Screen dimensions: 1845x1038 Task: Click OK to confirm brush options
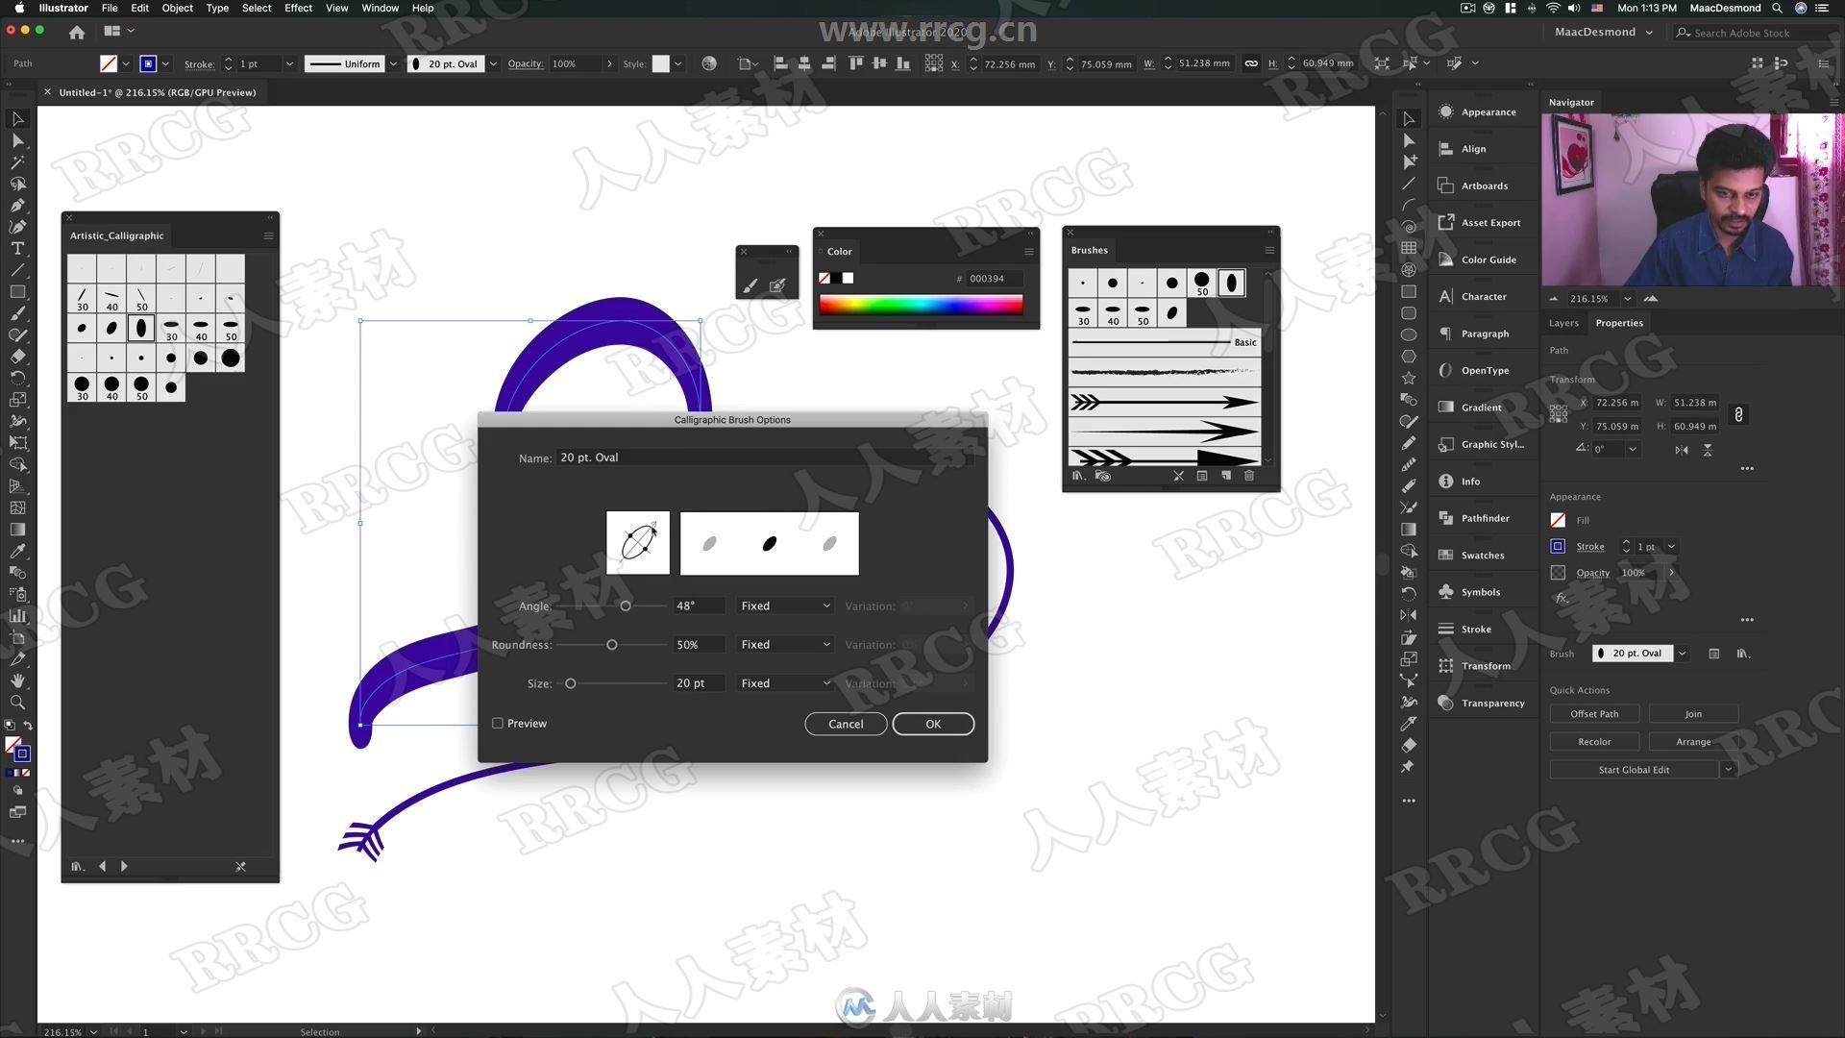pos(933,724)
